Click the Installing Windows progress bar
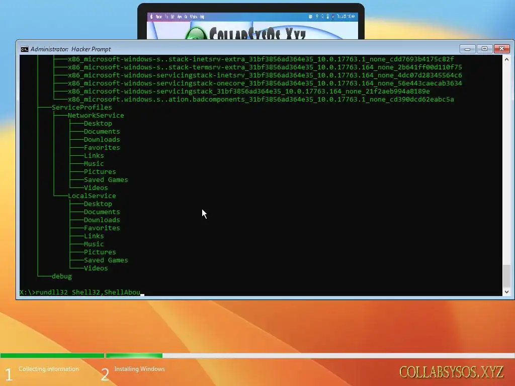The image size is (515, 386). 310,355
